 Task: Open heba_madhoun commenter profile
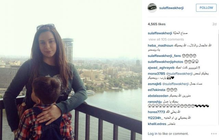160,46
